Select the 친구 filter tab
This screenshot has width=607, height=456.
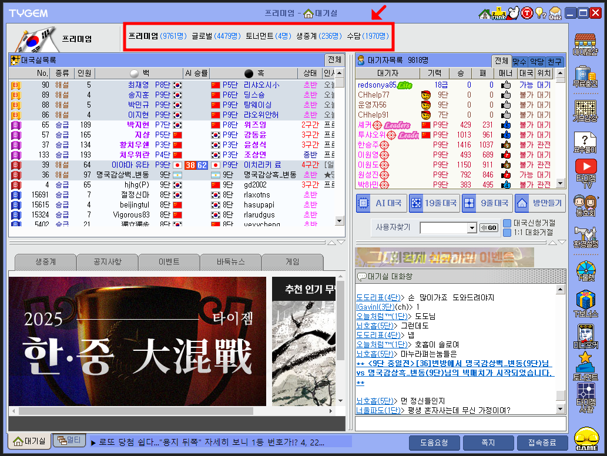(554, 62)
